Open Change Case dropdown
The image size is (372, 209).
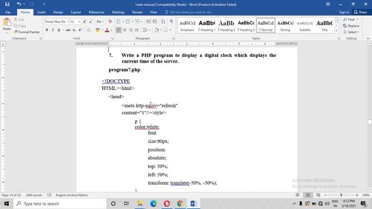tap(100, 21)
